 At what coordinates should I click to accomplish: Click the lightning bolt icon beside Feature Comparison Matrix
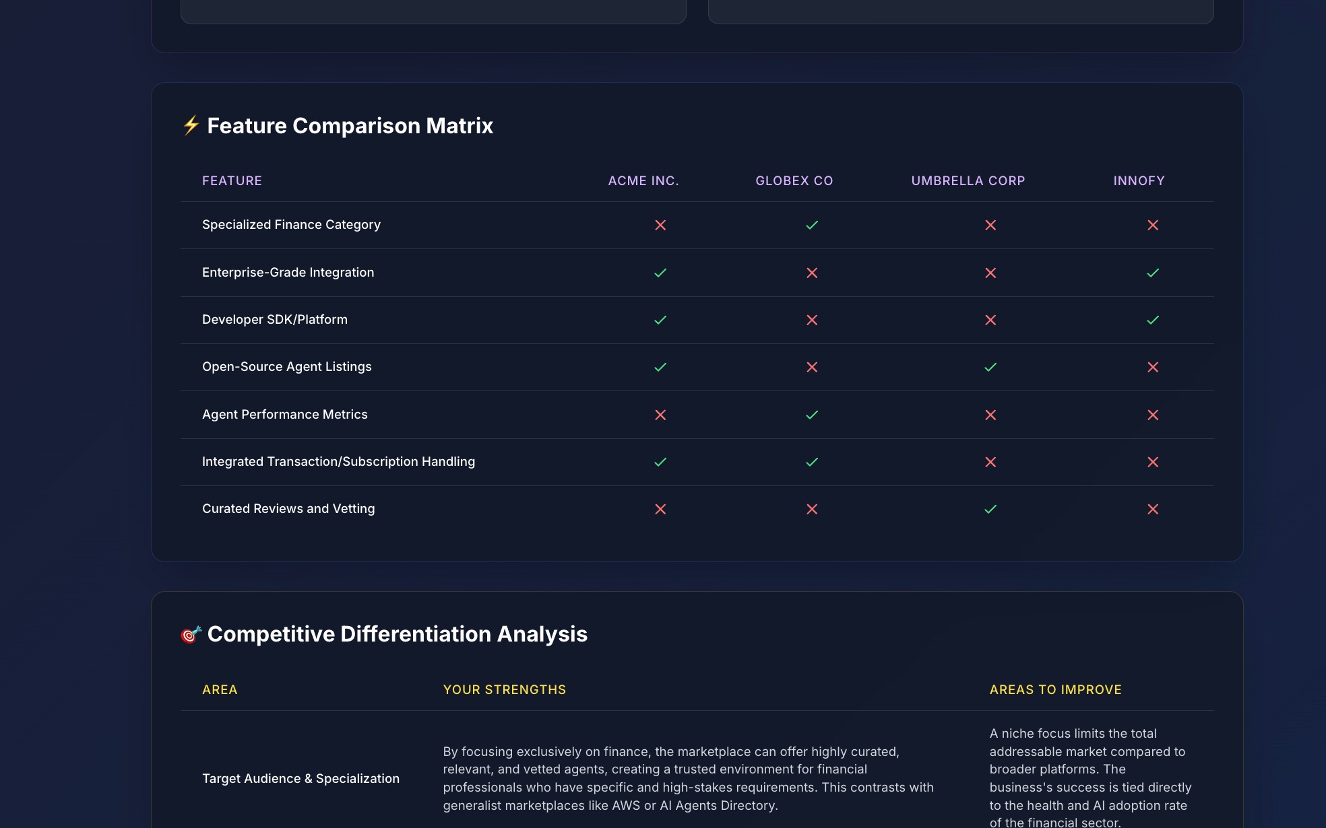coord(191,125)
